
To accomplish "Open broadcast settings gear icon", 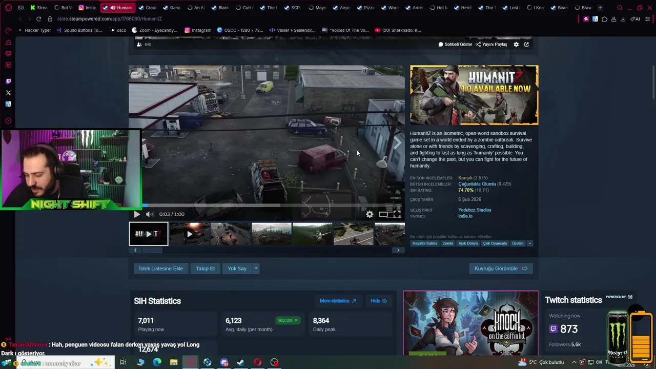I will (x=516, y=45).
